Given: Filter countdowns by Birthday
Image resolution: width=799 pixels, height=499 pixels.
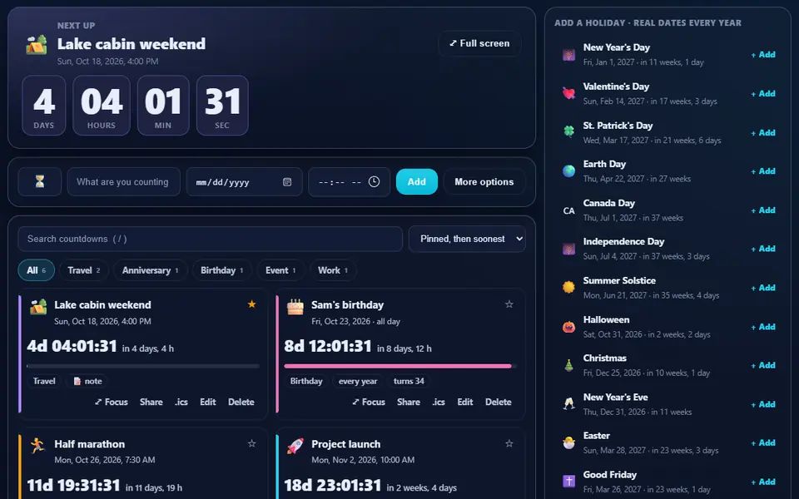Looking at the screenshot, I should (x=221, y=270).
